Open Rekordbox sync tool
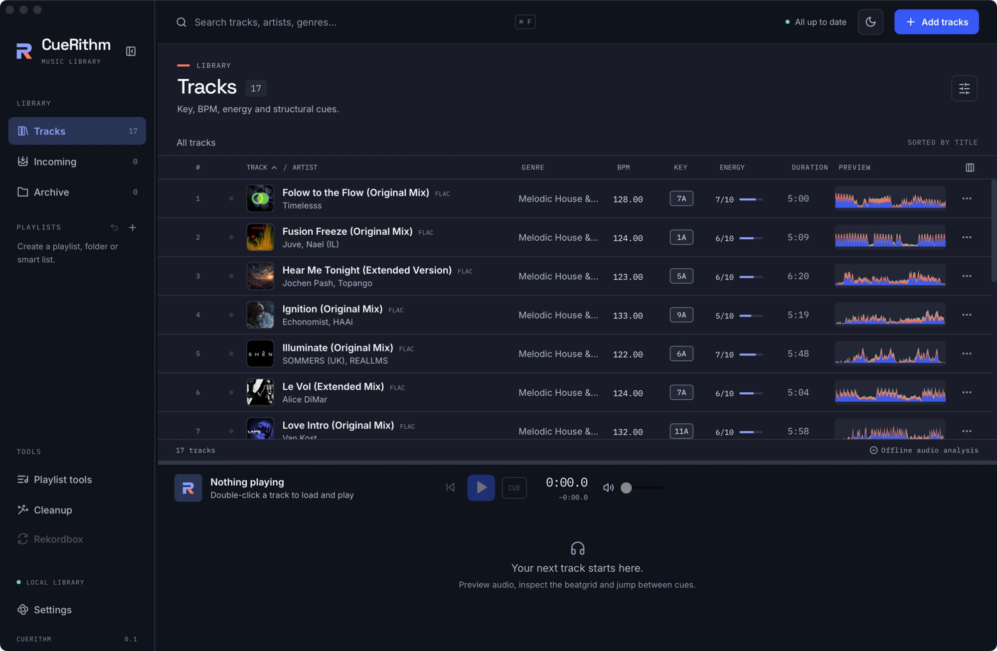The image size is (997, 651). (77, 539)
